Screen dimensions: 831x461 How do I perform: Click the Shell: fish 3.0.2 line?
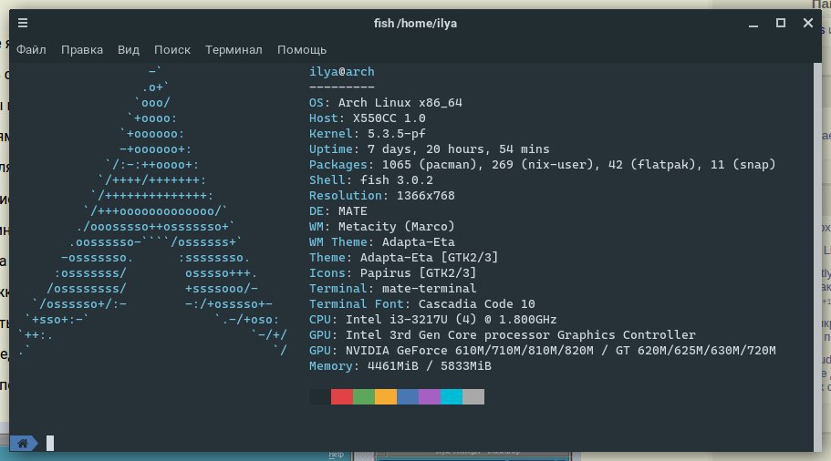(371, 180)
